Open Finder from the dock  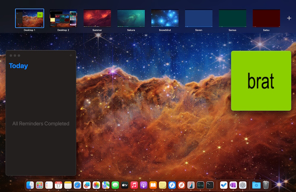(30, 185)
